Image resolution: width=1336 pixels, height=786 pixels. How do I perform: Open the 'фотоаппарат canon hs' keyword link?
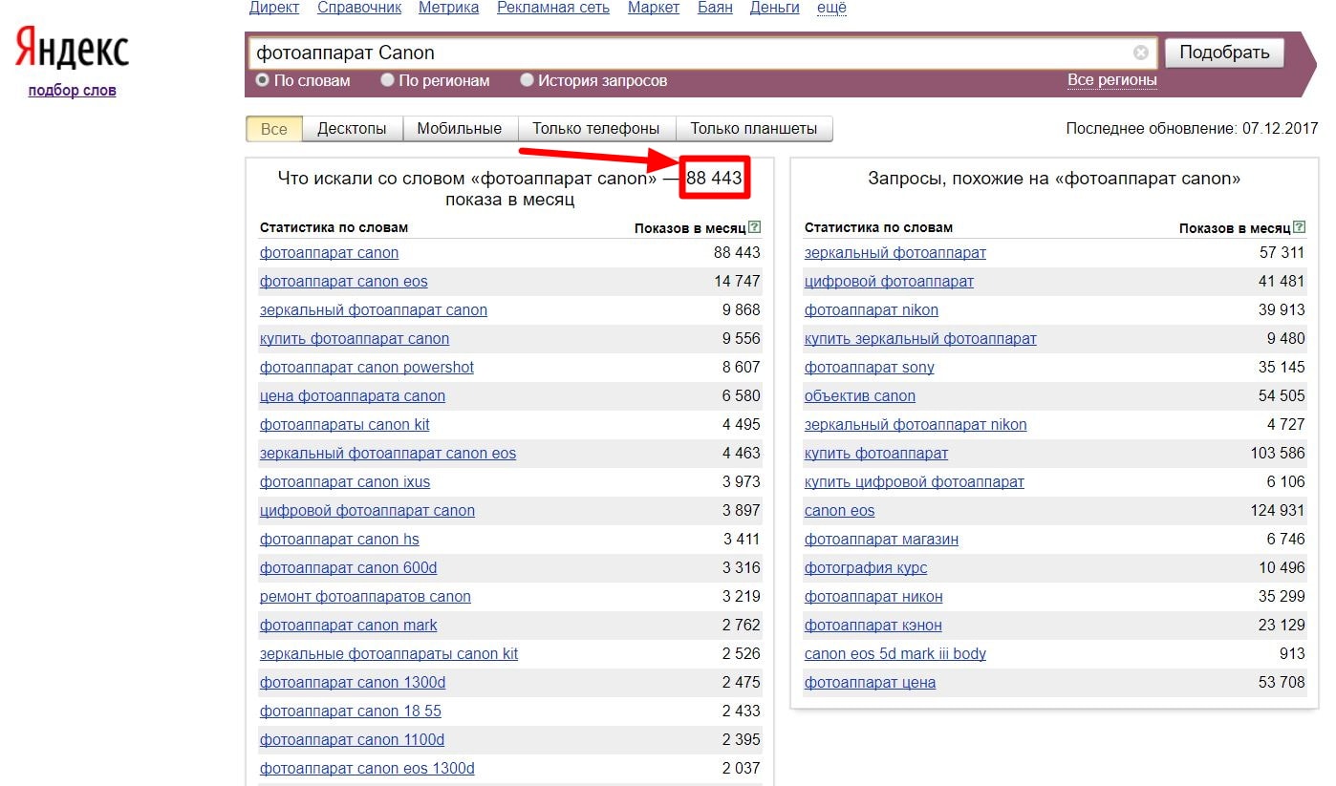(x=339, y=540)
